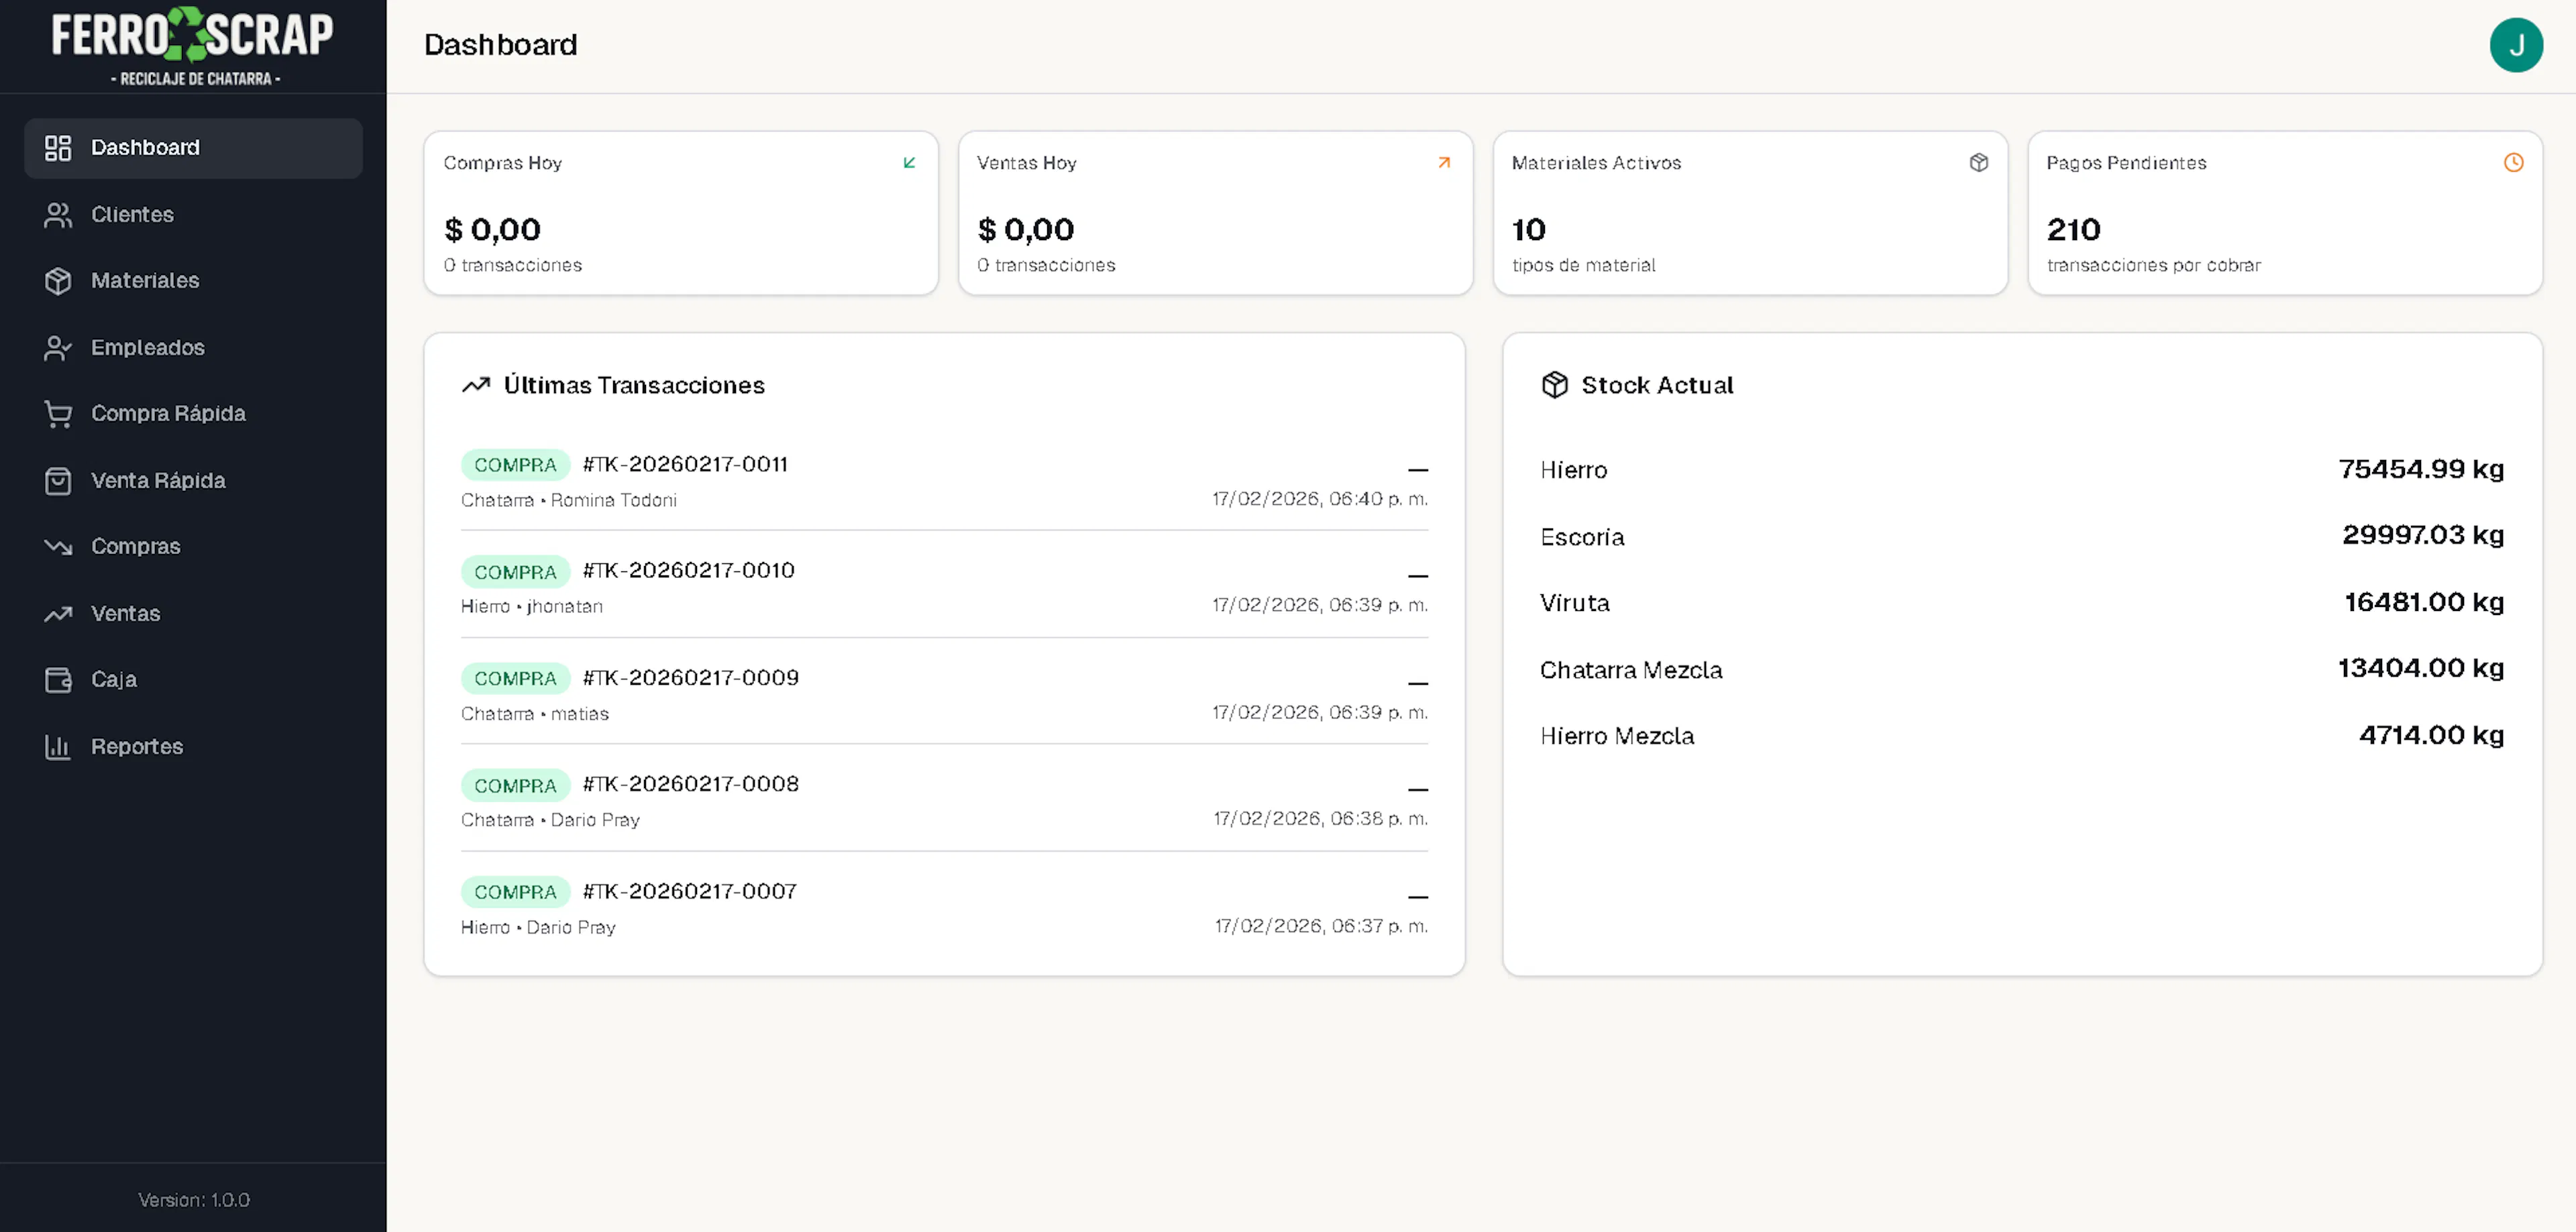Screen dimensions: 2576x1232
Task: Click the Caja wallet icon
Action: [58, 680]
